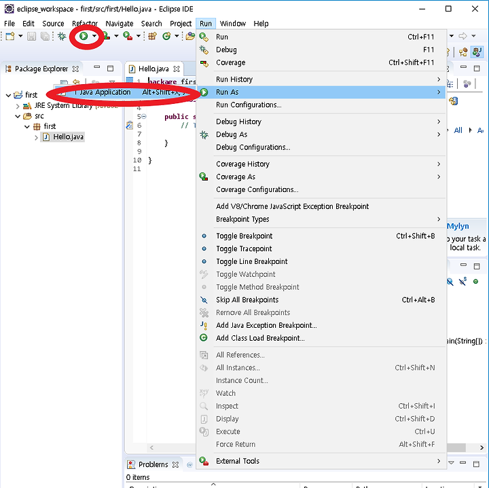Expand JRE System Library tree node

point(18,106)
